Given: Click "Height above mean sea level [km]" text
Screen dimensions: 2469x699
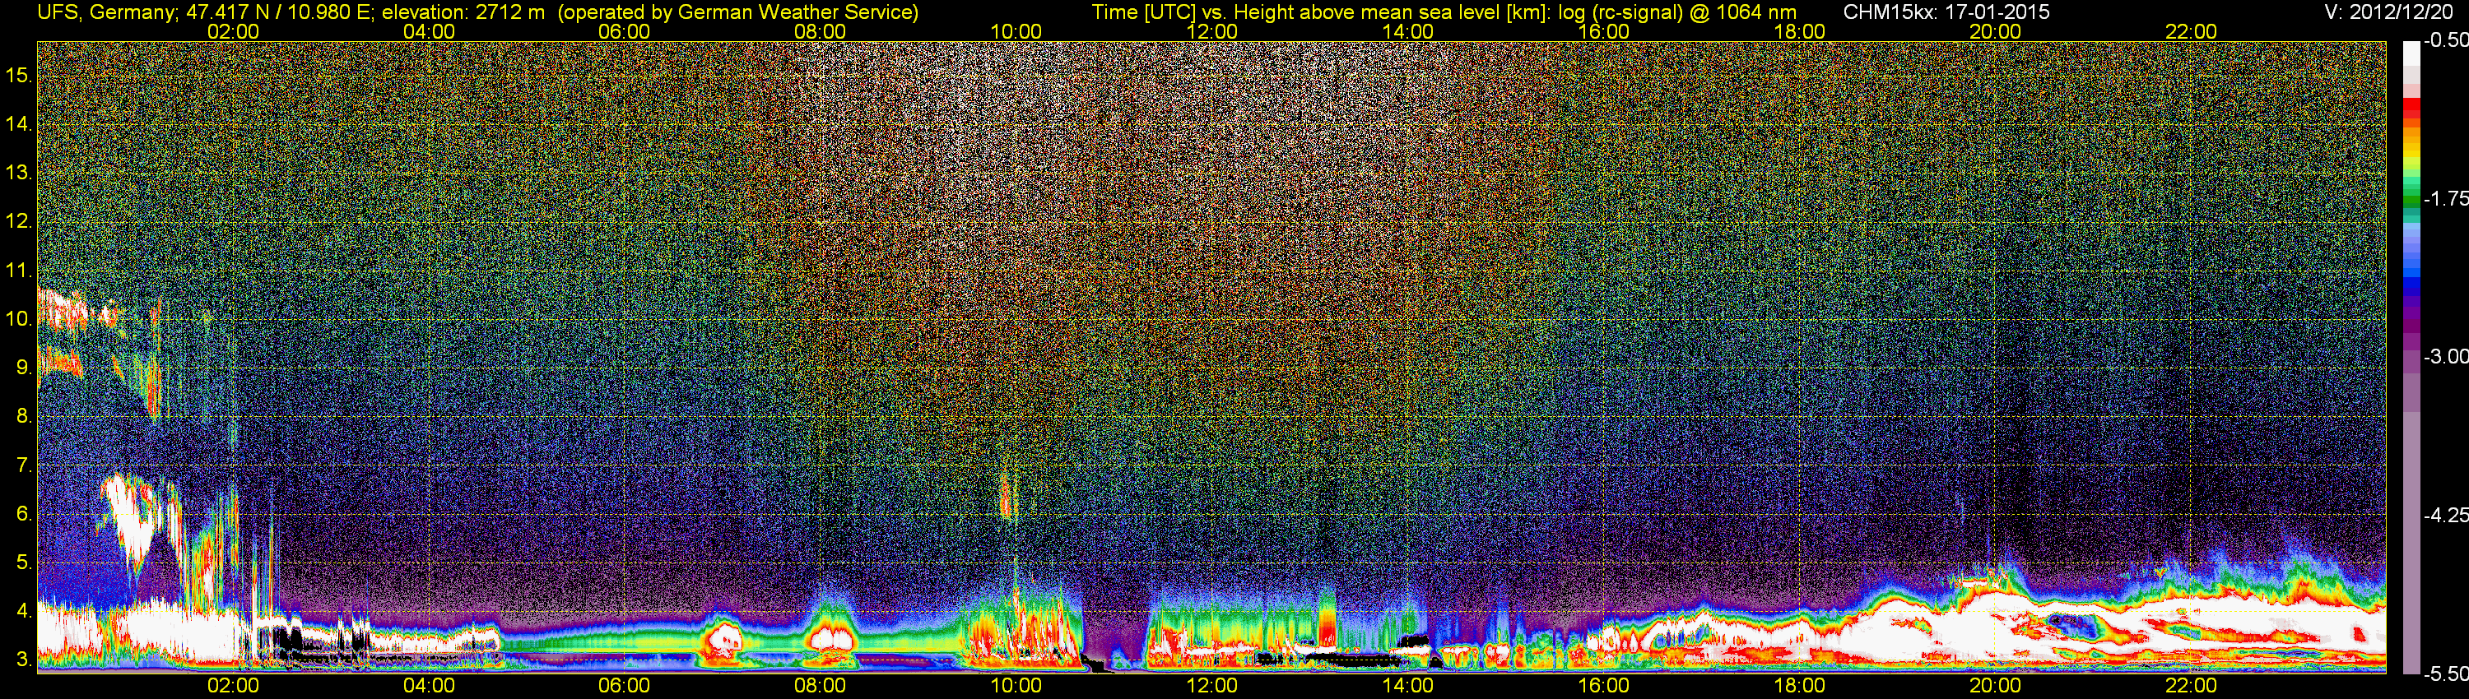Looking at the screenshot, I should click(x=1390, y=12).
